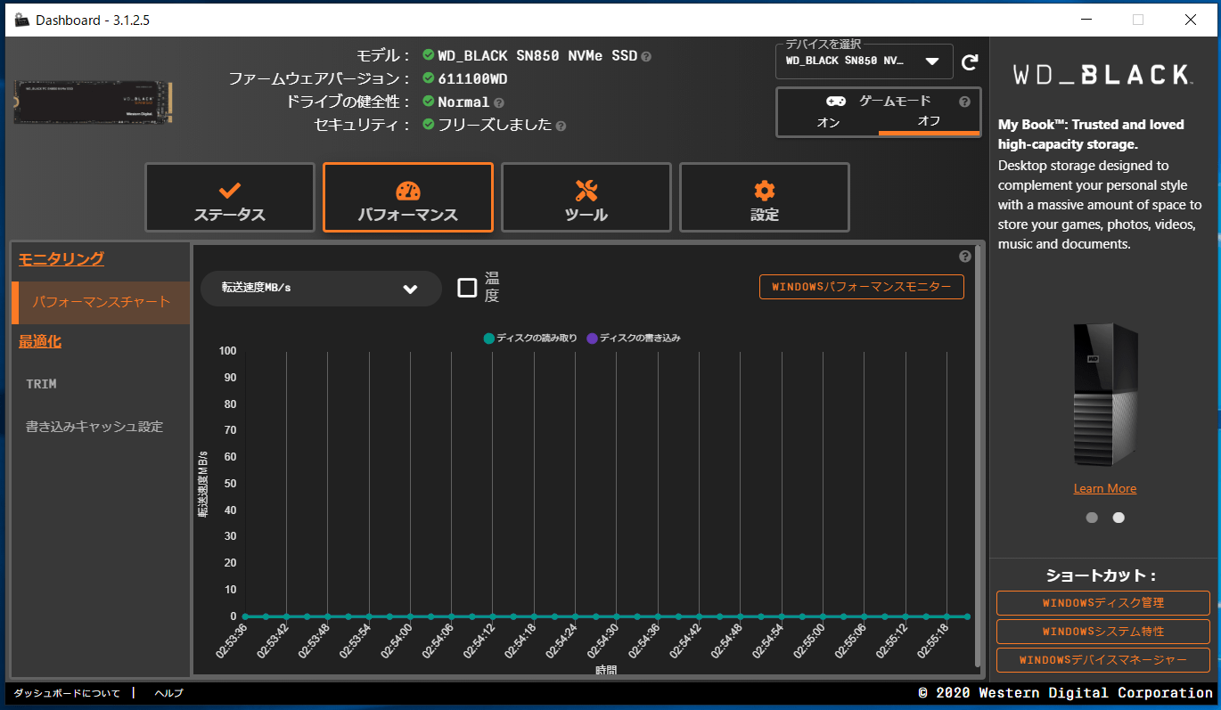Click the gauge icon in the パフォーマンス tab
Viewport: 1221px width, 710px height.
(x=408, y=190)
